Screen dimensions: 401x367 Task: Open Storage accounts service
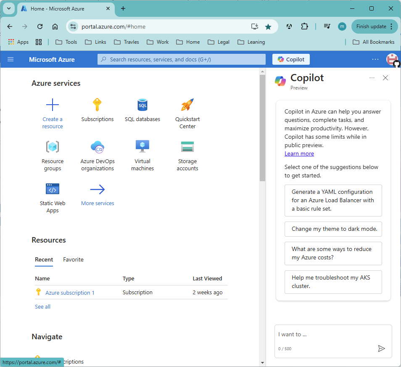(187, 156)
